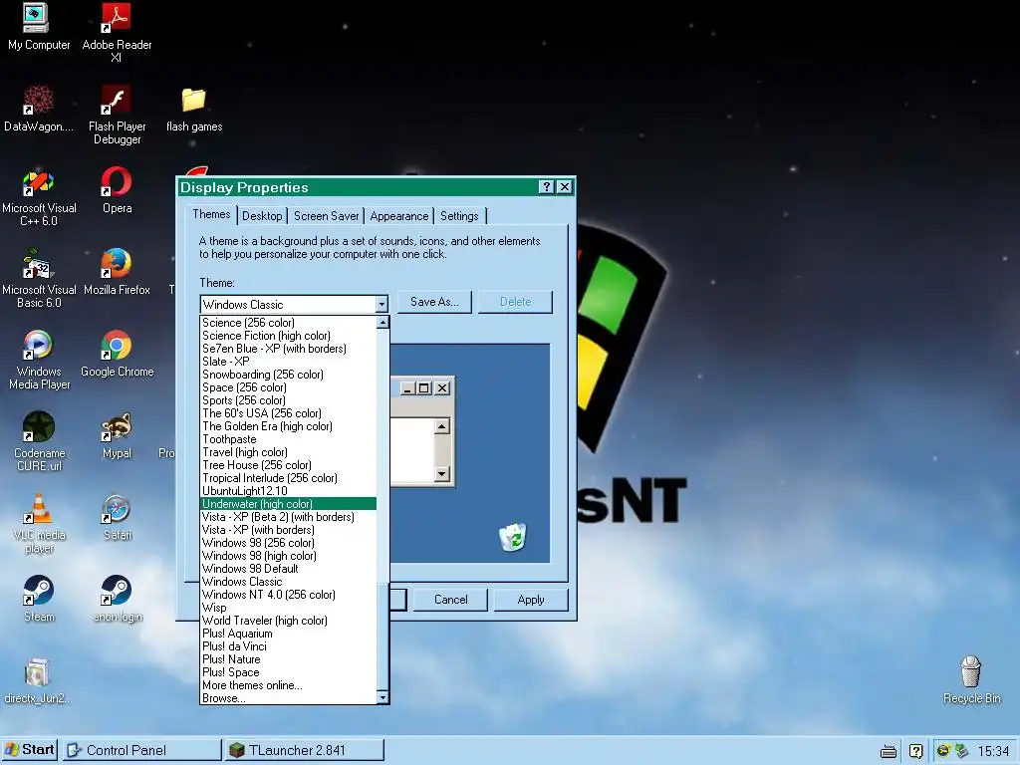Select Tree House (256 color) theme
Image resolution: width=1020 pixels, height=765 pixels.
click(288, 465)
